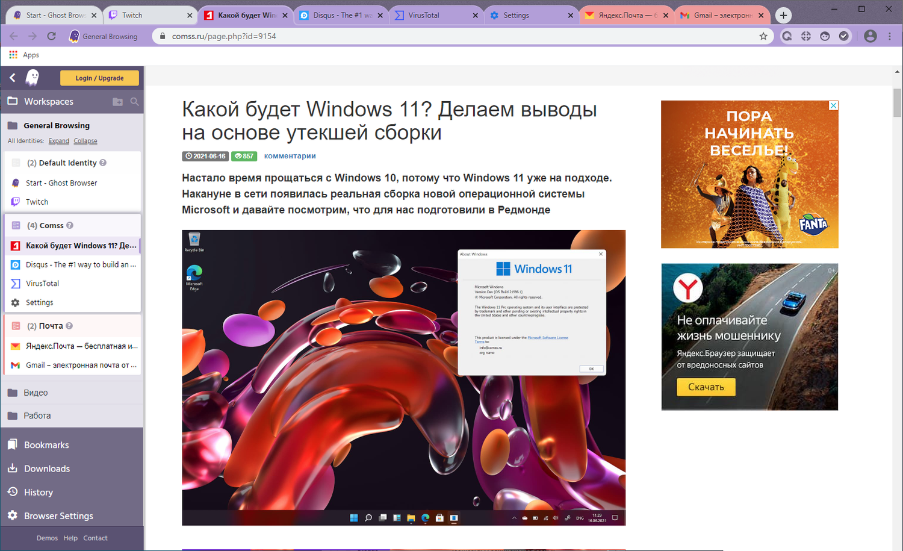Close the Fanta advertisement
The image size is (903, 551).
pyautogui.click(x=834, y=105)
